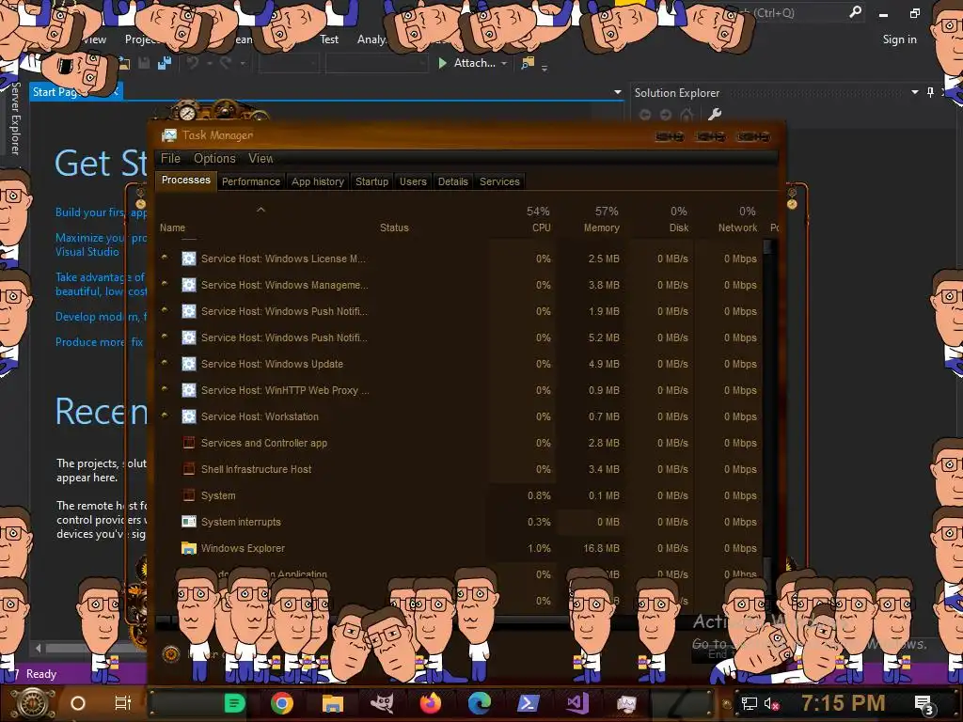
Task: Open Firefox from the taskbar
Action: pyautogui.click(x=431, y=703)
